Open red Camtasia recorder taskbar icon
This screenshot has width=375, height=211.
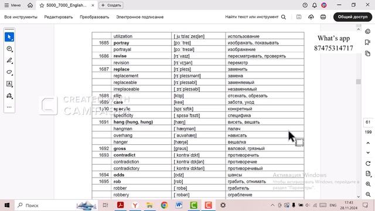(x=209, y=205)
